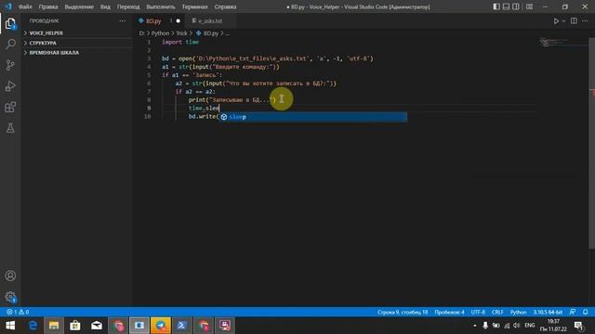Open VS Code application menu icon
This screenshot has width=595, height=334.
pos(8,6)
